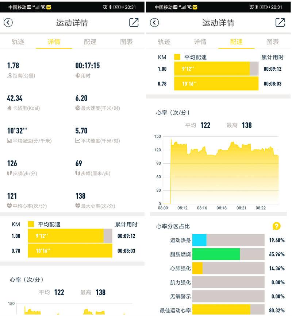Tap the average speed line chart icon
The image size is (292, 316).
[78, 141]
